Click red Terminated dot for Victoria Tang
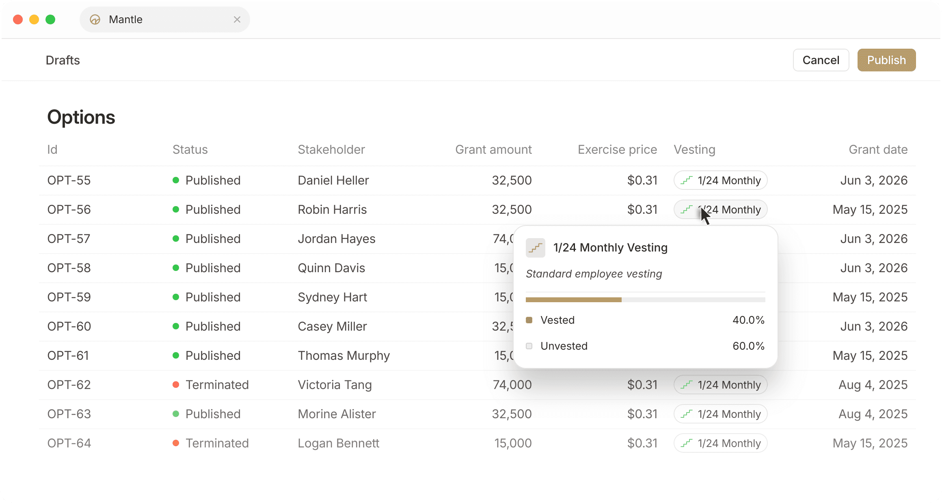 click(x=176, y=385)
